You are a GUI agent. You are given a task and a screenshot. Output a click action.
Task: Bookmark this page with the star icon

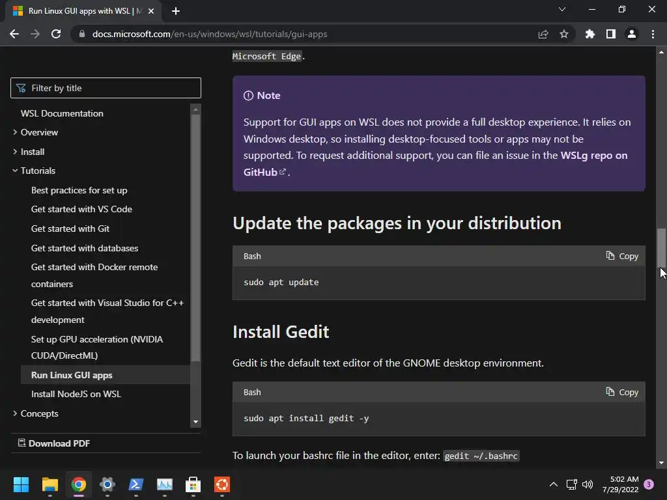pos(564,34)
